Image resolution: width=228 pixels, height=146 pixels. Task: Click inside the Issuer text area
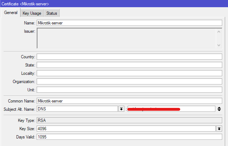click(x=126, y=38)
